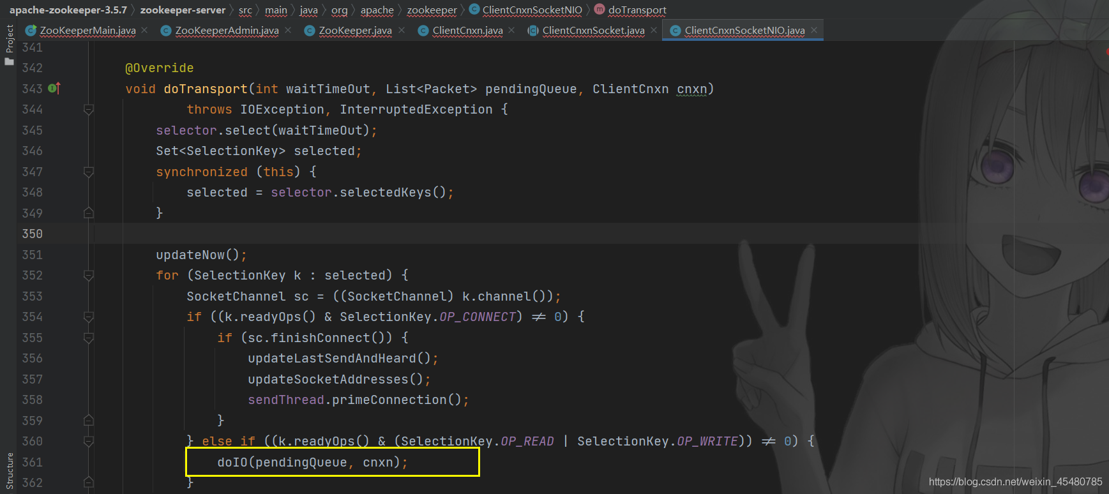This screenshot has height=494, width=1109.
Task: Open the ZooKeeper.java editor tab
Action: pyautogui.click(x=355, y=30)
